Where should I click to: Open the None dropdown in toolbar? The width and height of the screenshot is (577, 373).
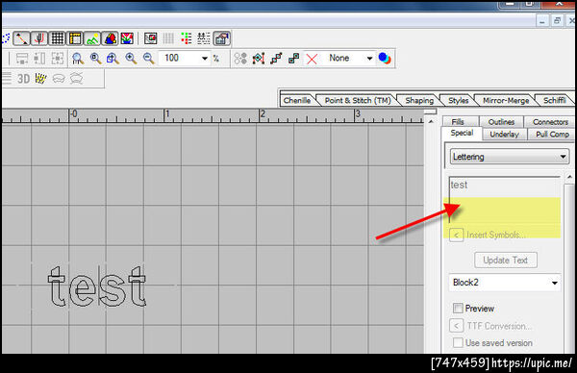tap(369, 59)
